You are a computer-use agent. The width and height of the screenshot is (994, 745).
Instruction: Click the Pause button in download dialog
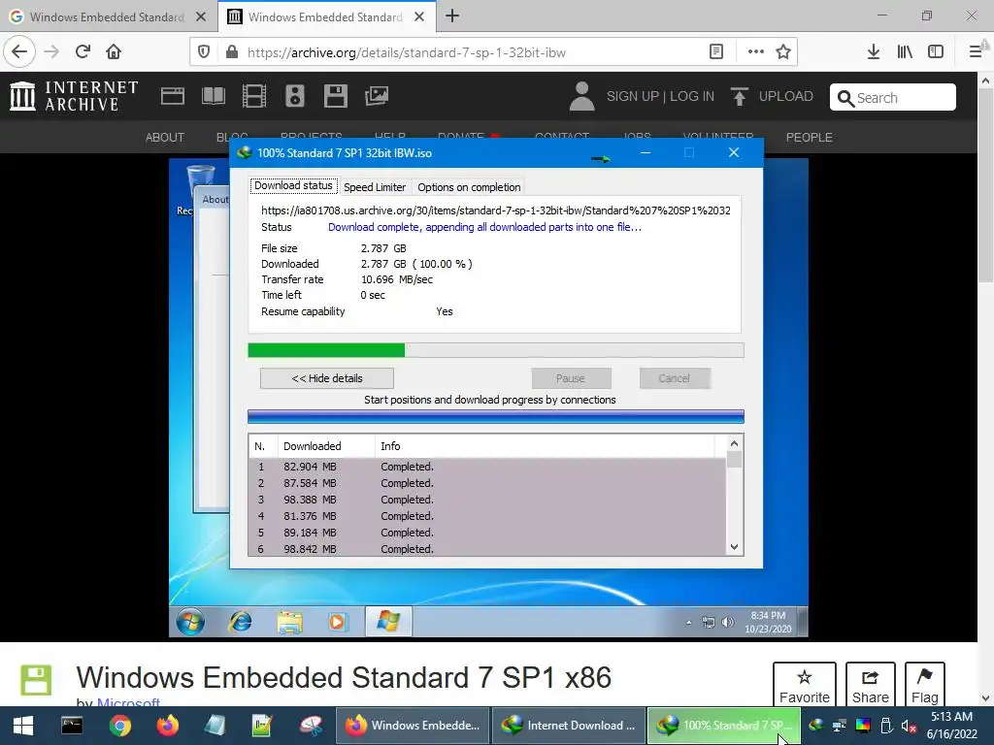pos(571,378)
